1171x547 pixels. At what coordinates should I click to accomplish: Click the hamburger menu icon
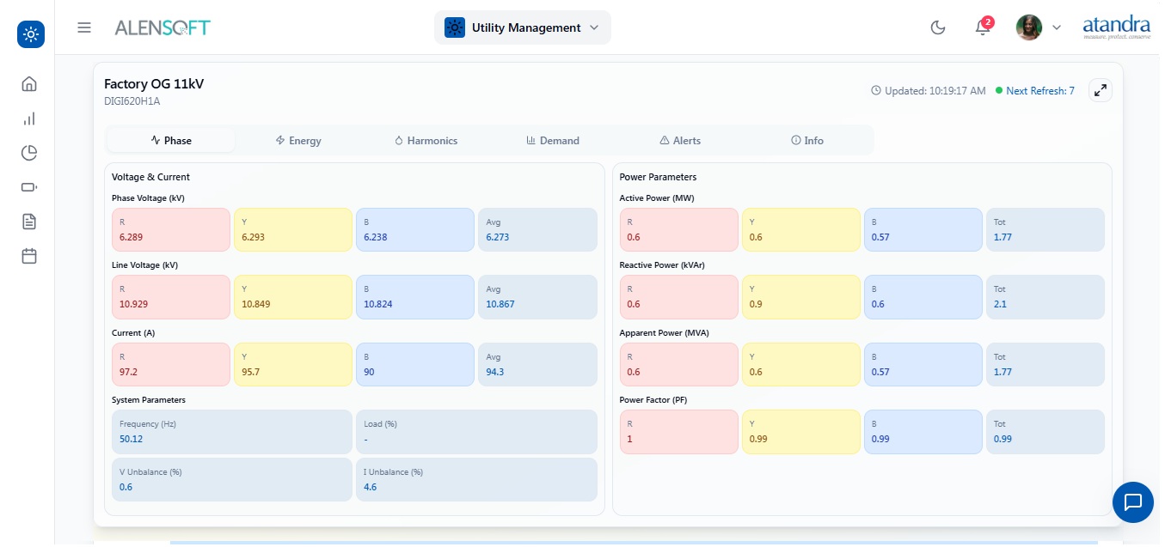tap(84, 27)
